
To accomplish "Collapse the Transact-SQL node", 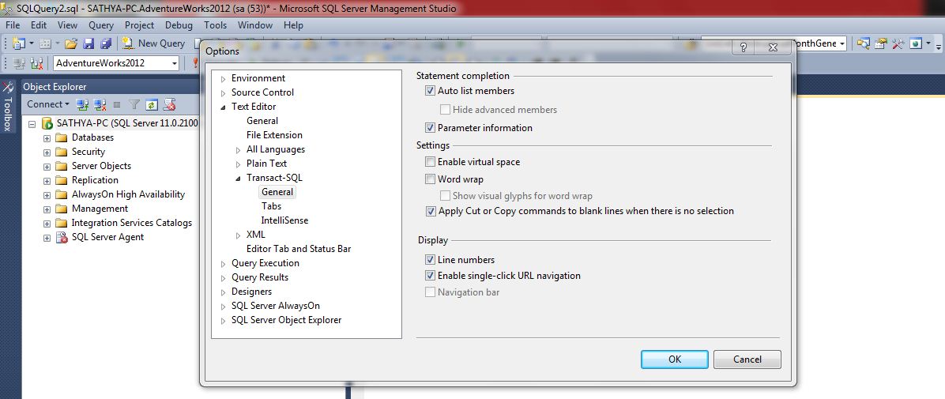I will tap(238, 178).
